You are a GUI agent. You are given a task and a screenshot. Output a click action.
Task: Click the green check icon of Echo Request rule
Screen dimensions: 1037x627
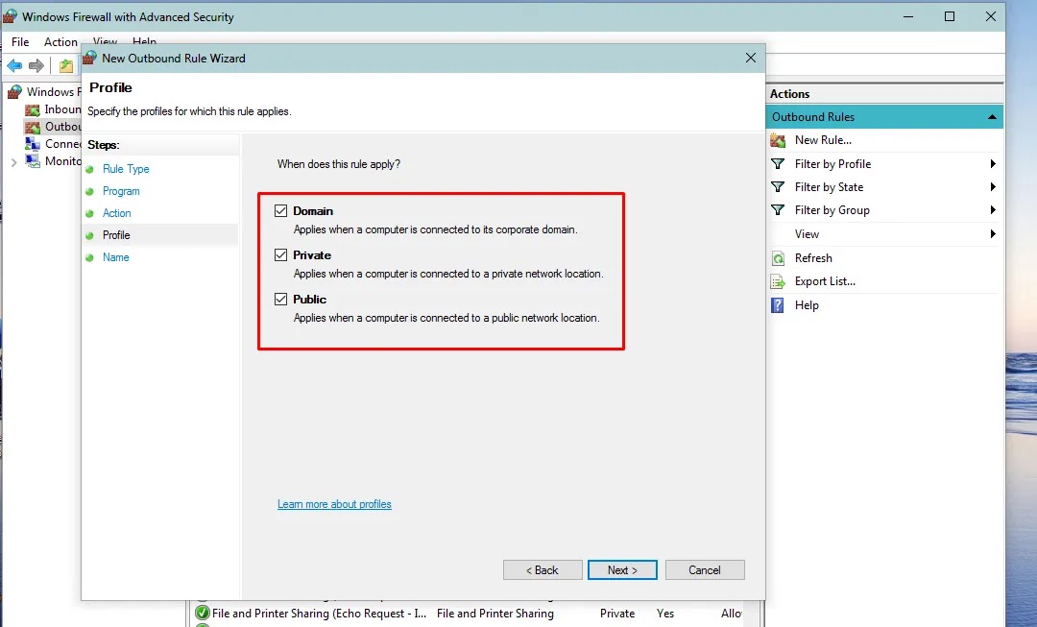pos(203,614)
